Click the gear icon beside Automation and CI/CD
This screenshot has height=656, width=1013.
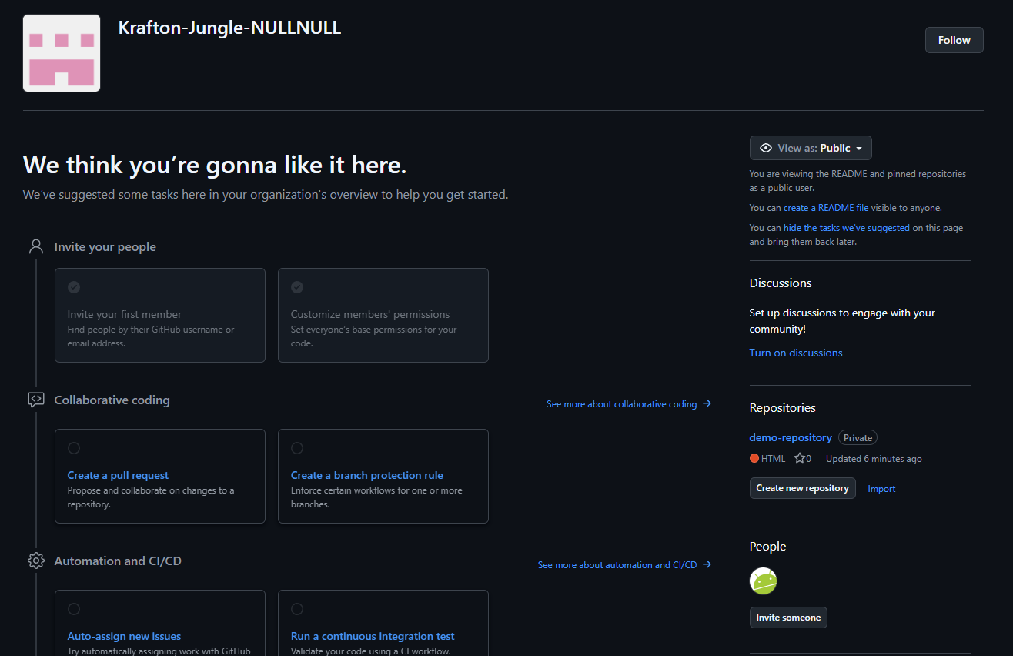tap(36, 561)
